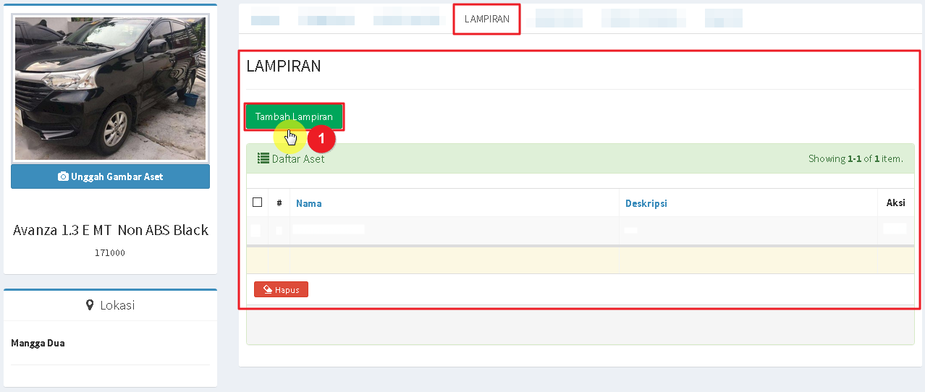Tick the select-all checkbox in table header
The image size is (925, 392).
257,203
